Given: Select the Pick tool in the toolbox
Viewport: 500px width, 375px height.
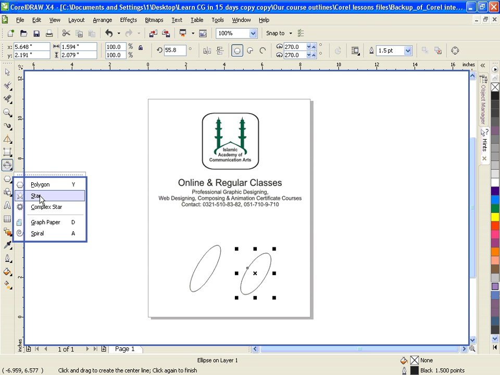Looking at the screenshot, I should (7, 72).
